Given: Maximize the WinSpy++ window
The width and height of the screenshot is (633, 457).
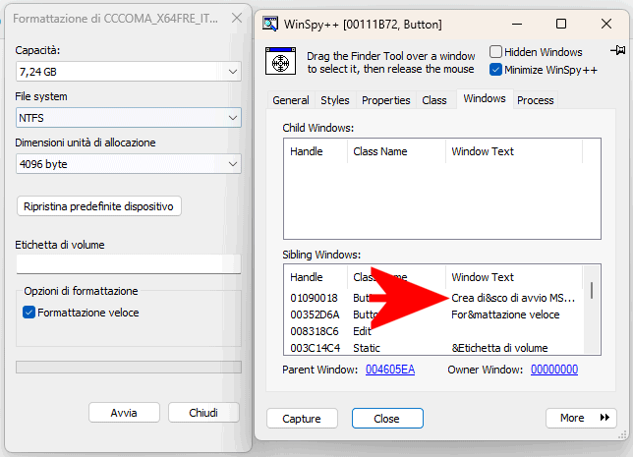Looking at the screenshot, I should click(x=560, y=24).
